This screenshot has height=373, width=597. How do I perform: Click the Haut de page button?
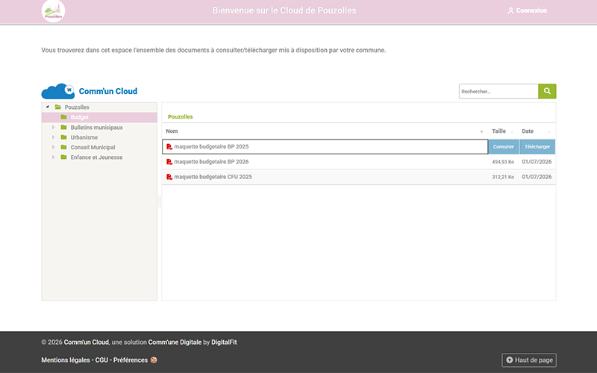coord(529,360)
